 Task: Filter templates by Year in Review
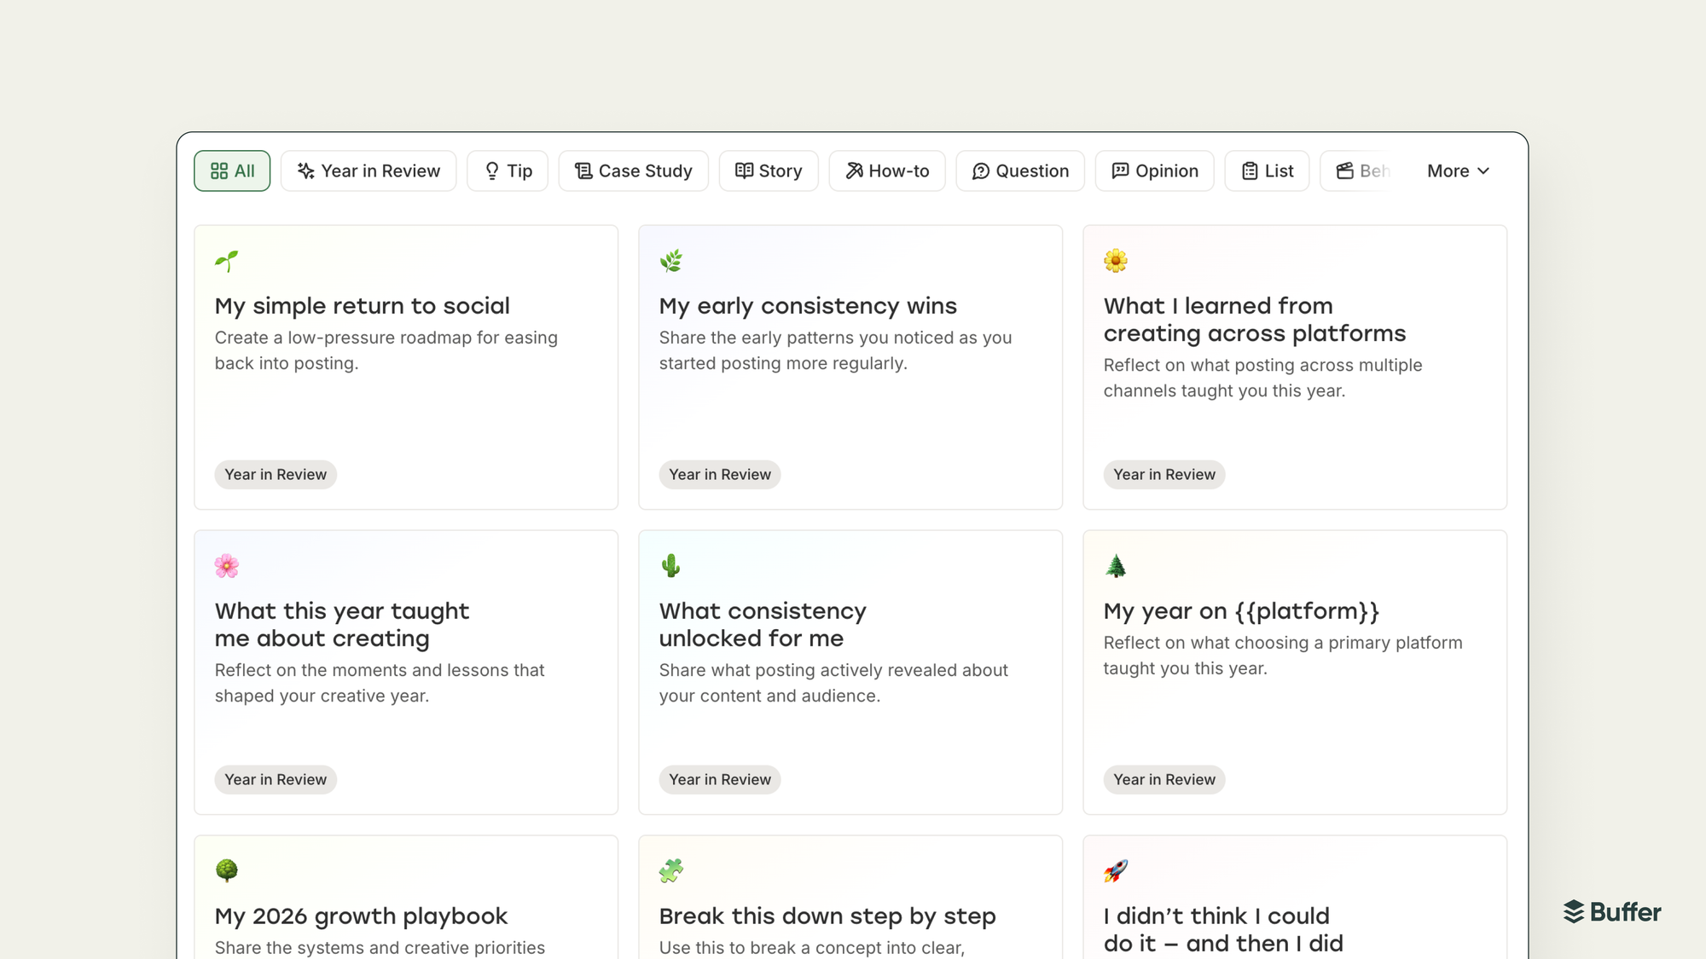pyautogui.click(x=368, y=171)
